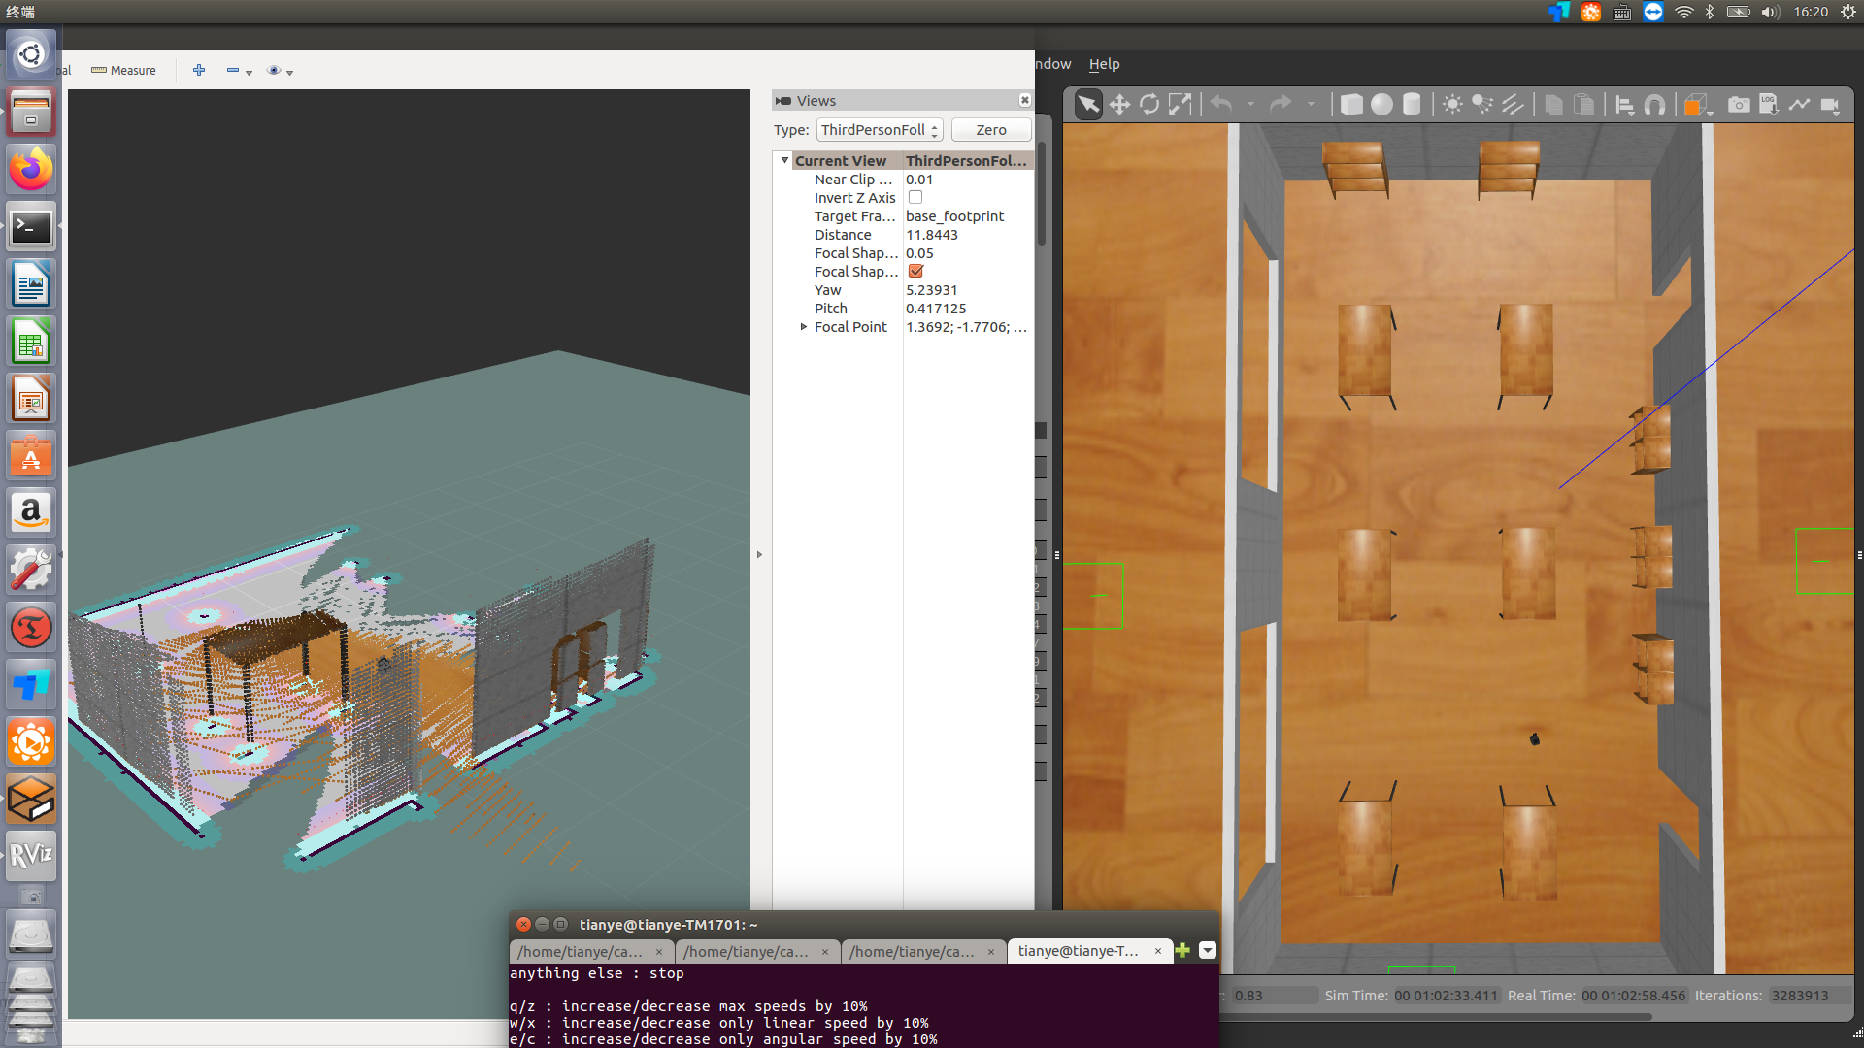Open the view Type ThirdPersonFollower dropdown
Screen dimensions: 1864x1048
coord(879,130)
